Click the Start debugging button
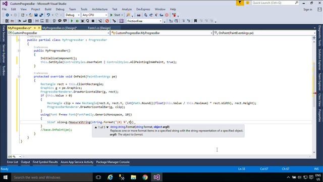The width and height of the screenshot is (323, 182). coord(117,15)
